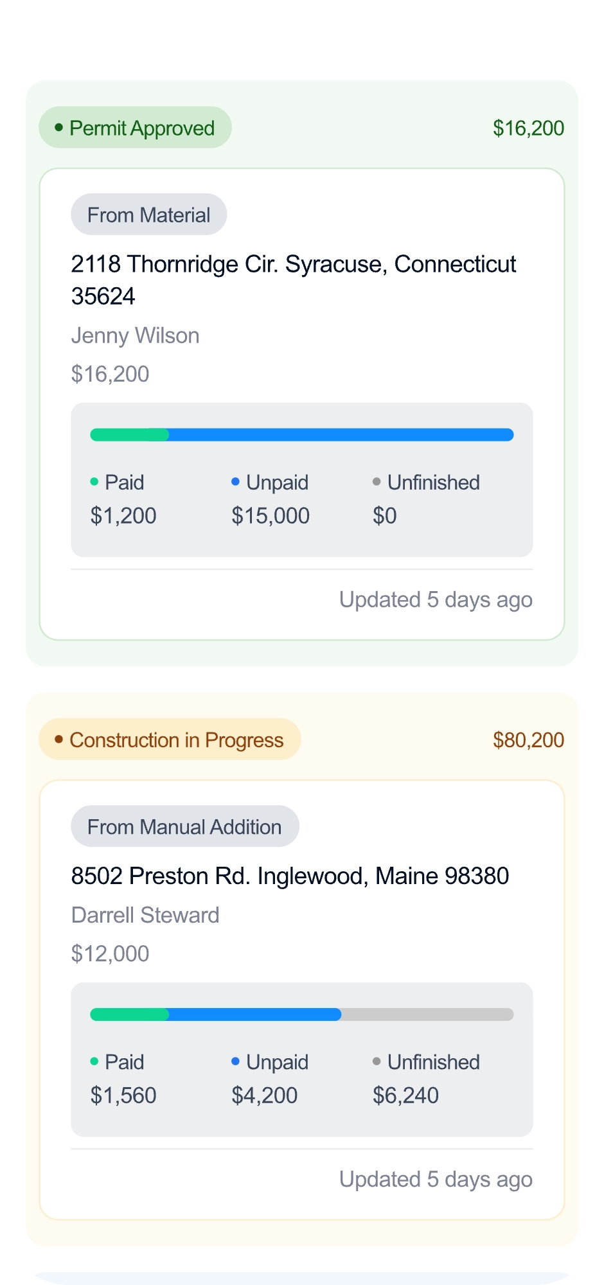Click the $80,200 Construction column total

point(528,740)
